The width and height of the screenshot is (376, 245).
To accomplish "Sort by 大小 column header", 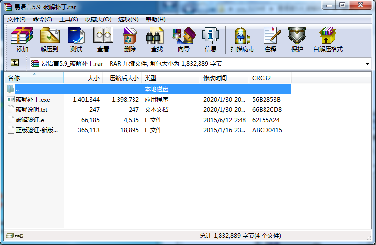I will [x=83, y=78].
